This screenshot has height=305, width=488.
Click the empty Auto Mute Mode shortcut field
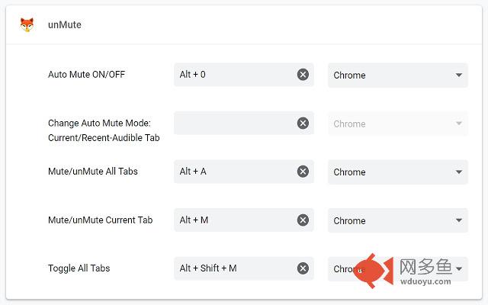233,124
